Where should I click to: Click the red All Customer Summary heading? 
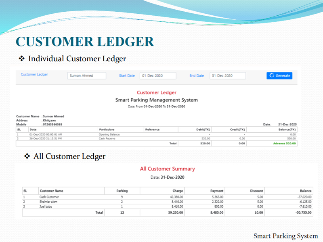(167, 169)
